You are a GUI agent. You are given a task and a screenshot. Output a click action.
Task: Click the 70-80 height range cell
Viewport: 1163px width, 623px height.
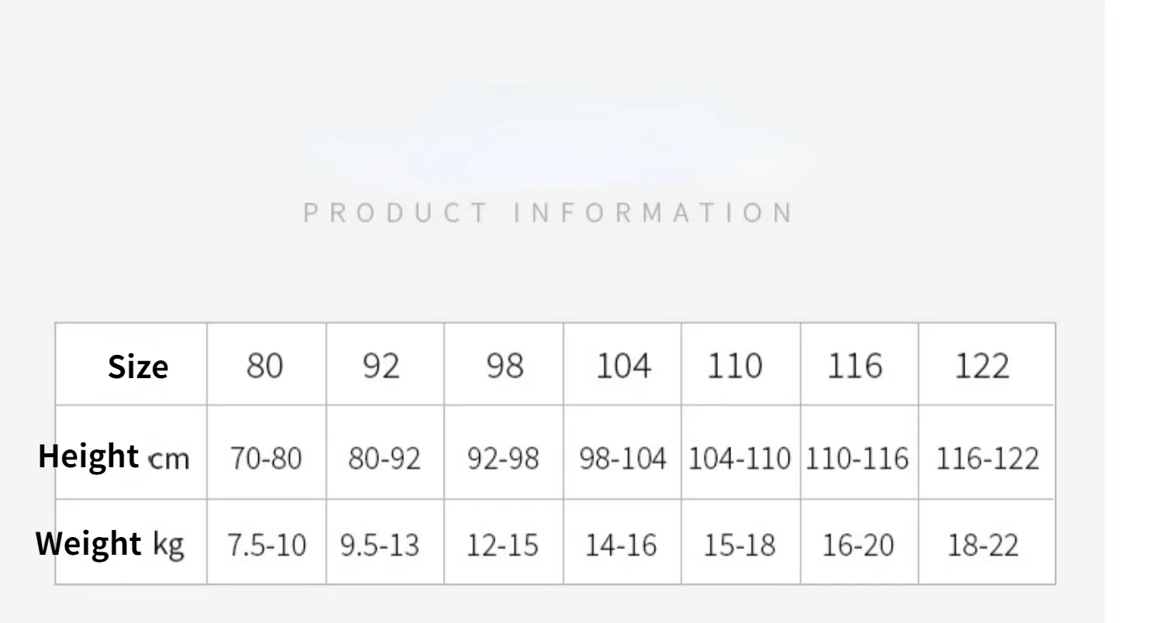(x=265, y=459)
